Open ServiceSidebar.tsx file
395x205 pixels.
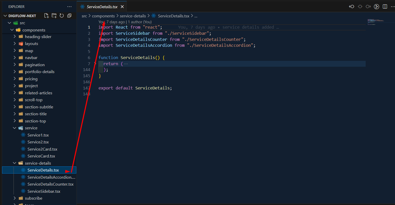pyautogui.click(x=44, y=191)
